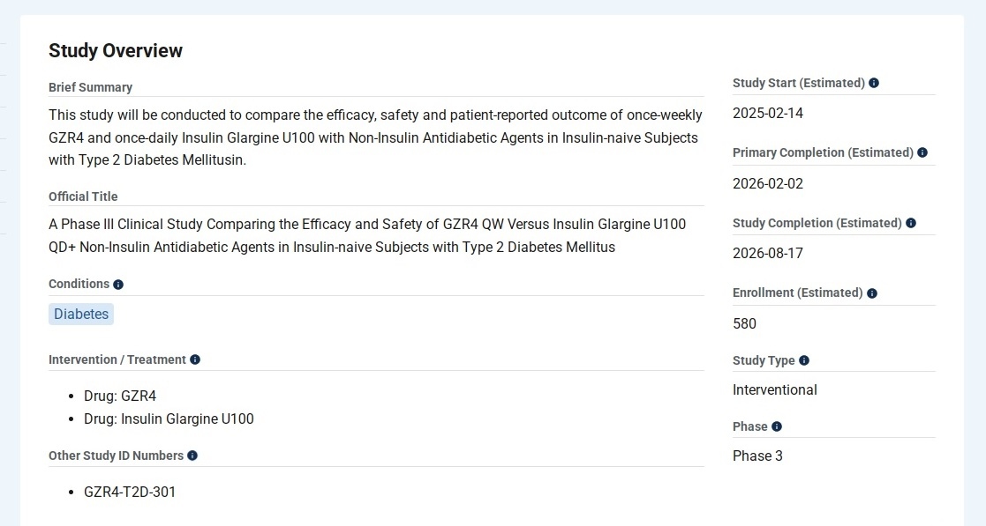Click the GZR4-T2D-301 study ID
Image resolution: width=986 pixels, height=526 pixels.
[x=130, y=492]
